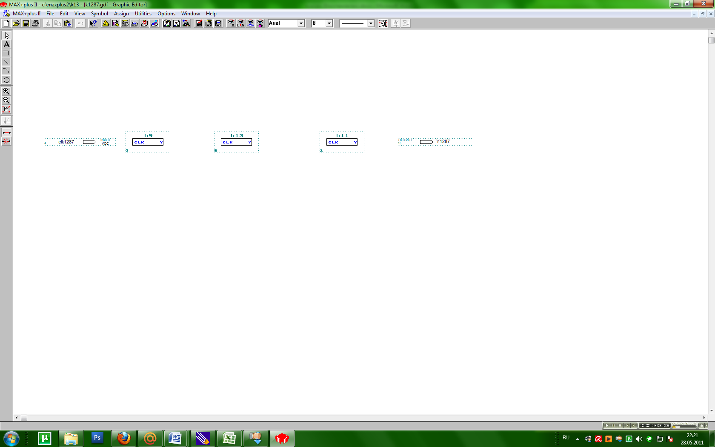Click the media player play button
The width and height of the screenshot is (715, 447).
point(606,425)
